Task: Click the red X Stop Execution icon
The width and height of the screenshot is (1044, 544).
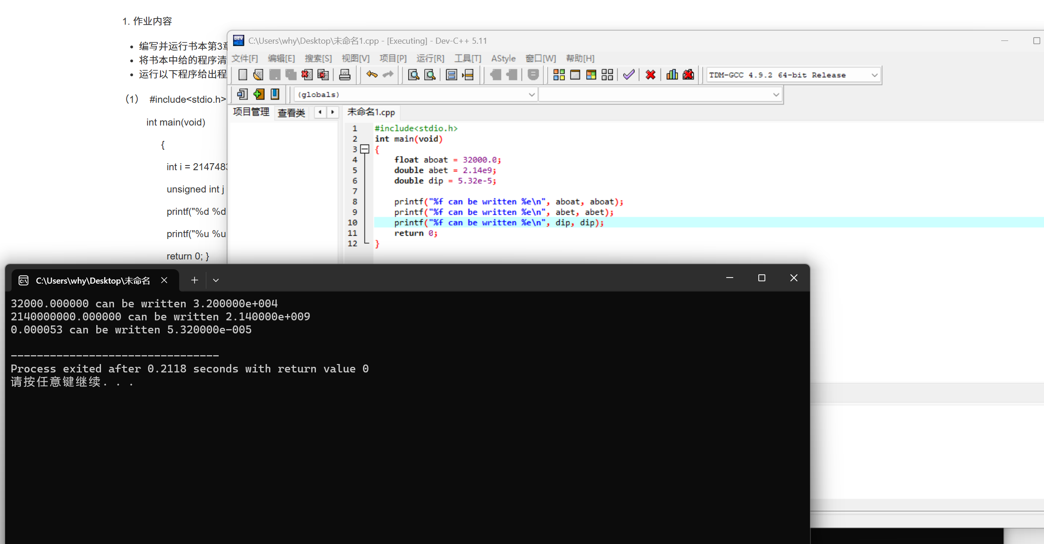Action: 650,75
